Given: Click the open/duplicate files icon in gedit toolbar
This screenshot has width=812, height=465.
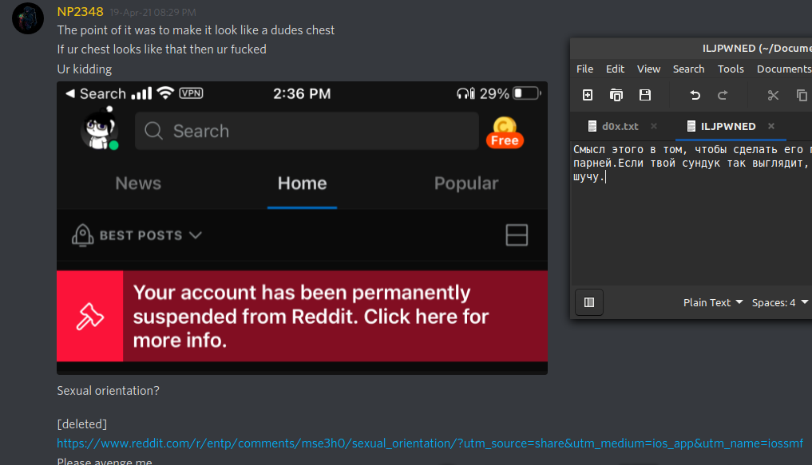Looking at the screenshot, I should (616, 95).
